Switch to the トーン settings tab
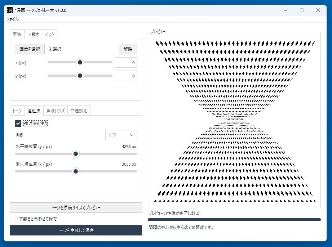332x247 pixels. (17, 111)
